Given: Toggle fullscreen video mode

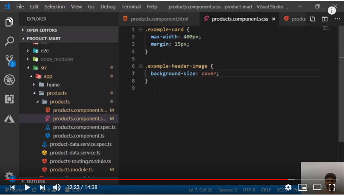Looking at the screenshot, I should (x=332, y=187).
